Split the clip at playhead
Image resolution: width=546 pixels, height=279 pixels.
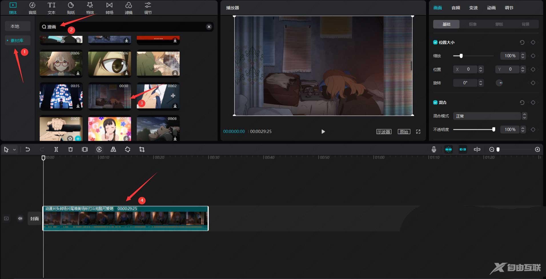tap(56, 149)
